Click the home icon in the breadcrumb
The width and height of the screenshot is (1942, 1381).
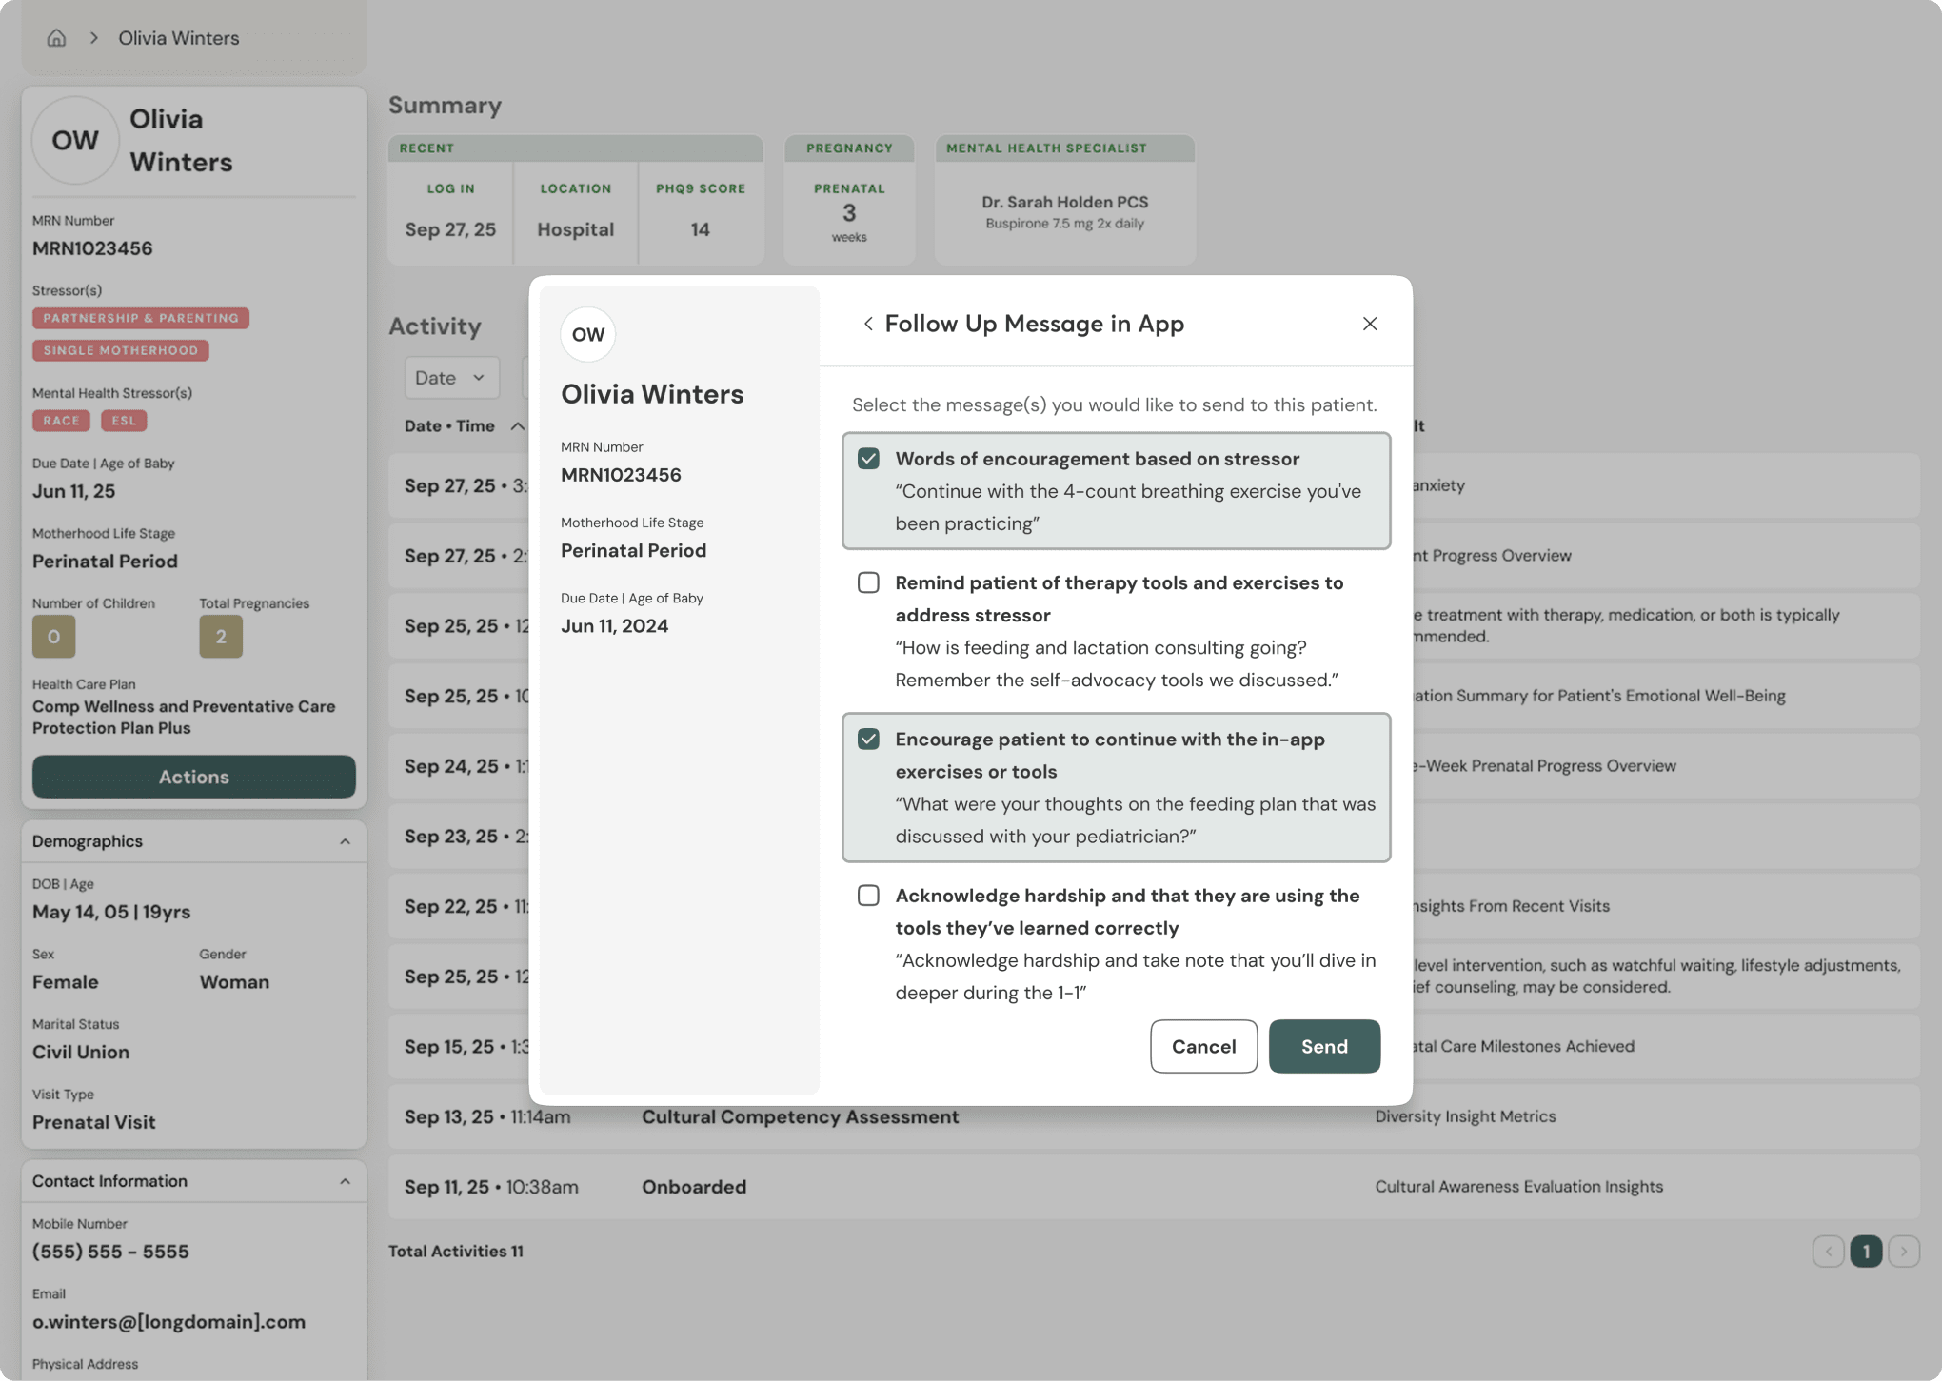click(56, 38)
